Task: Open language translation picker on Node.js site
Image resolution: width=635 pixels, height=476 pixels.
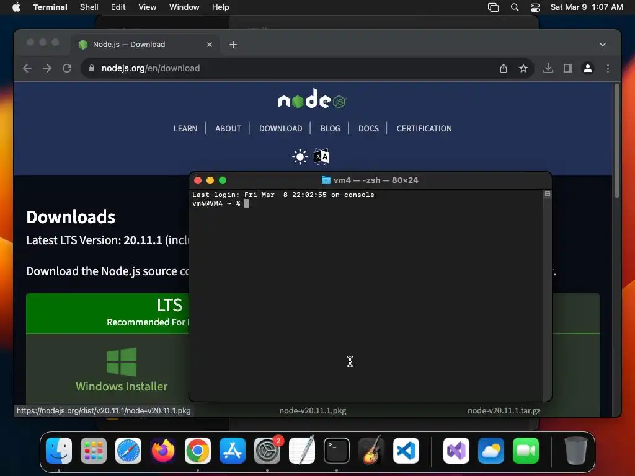Action: coord(322,157)
